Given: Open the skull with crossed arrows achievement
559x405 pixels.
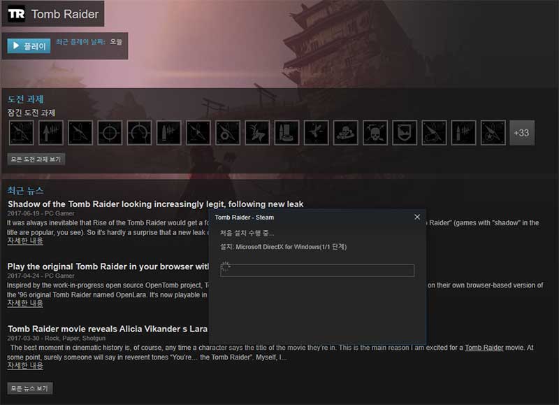Looking at the screenshot, I should coord(375,133).
